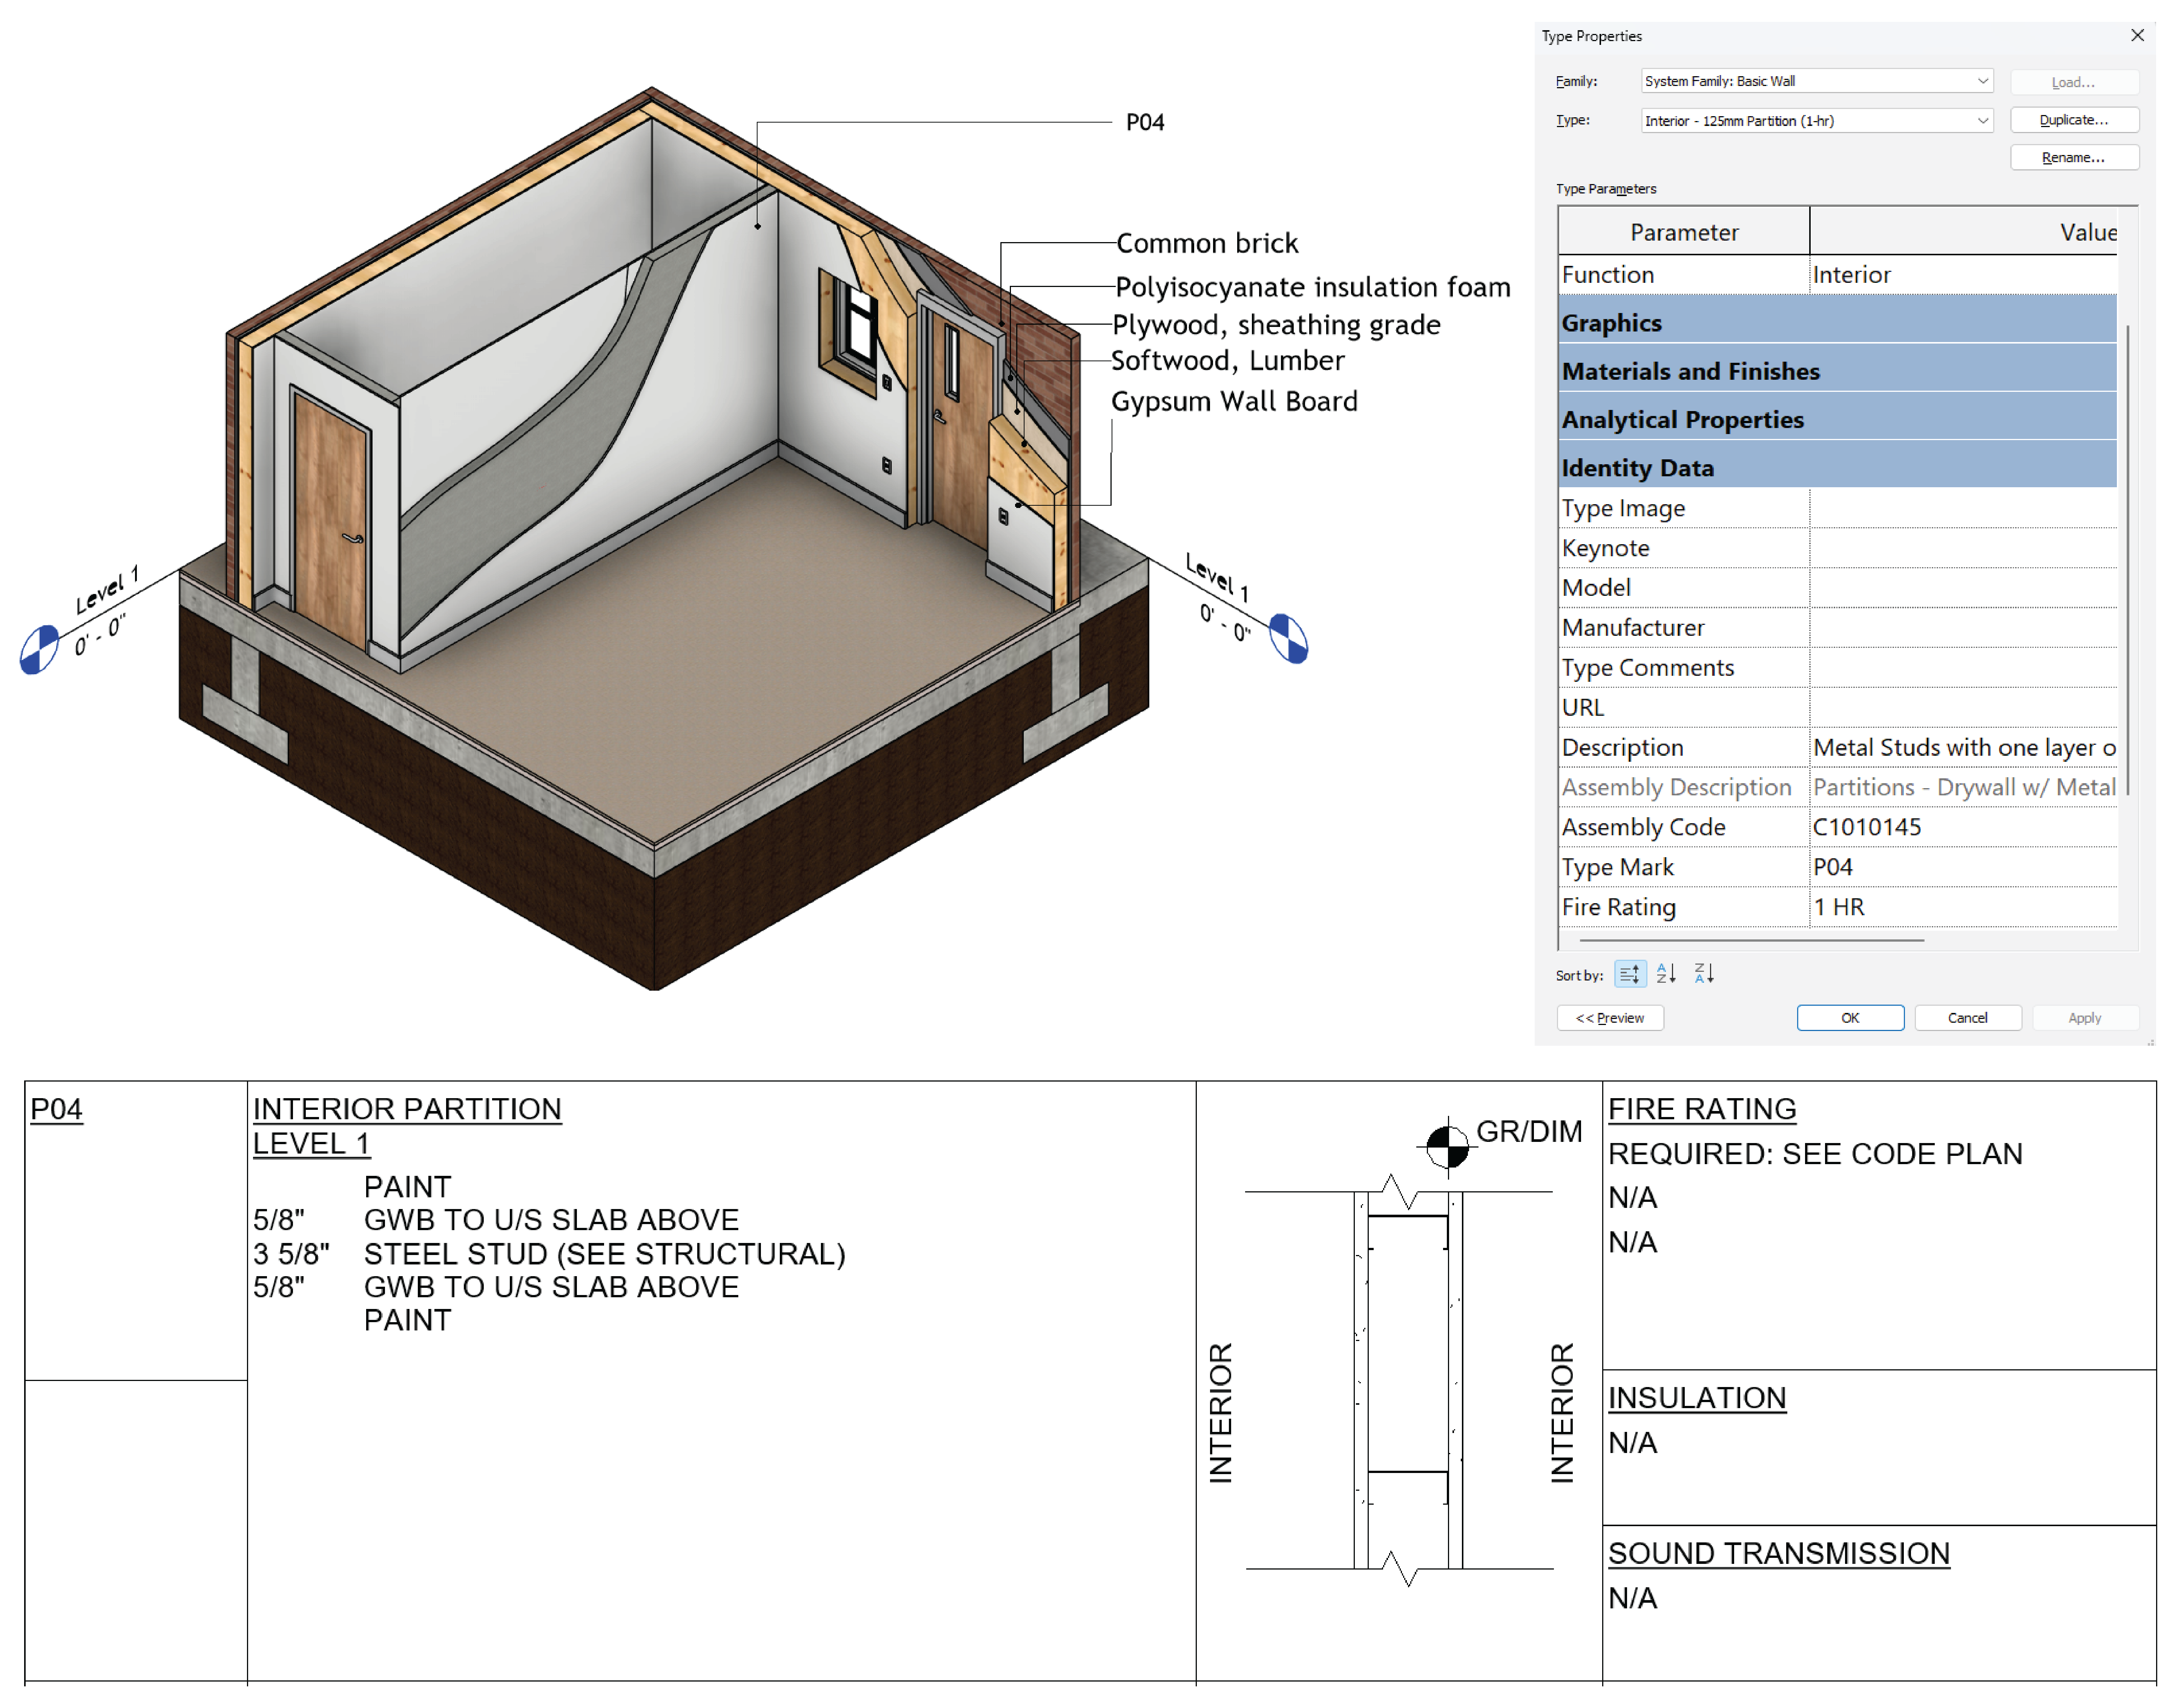2184x1697 pixels.
Task: Click FIRE RATING heading in schedule
Action: click(x=1702, y=1109)
